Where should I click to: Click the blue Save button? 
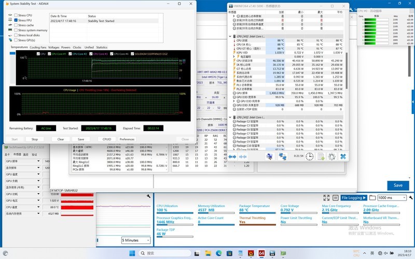coord(398,185)
